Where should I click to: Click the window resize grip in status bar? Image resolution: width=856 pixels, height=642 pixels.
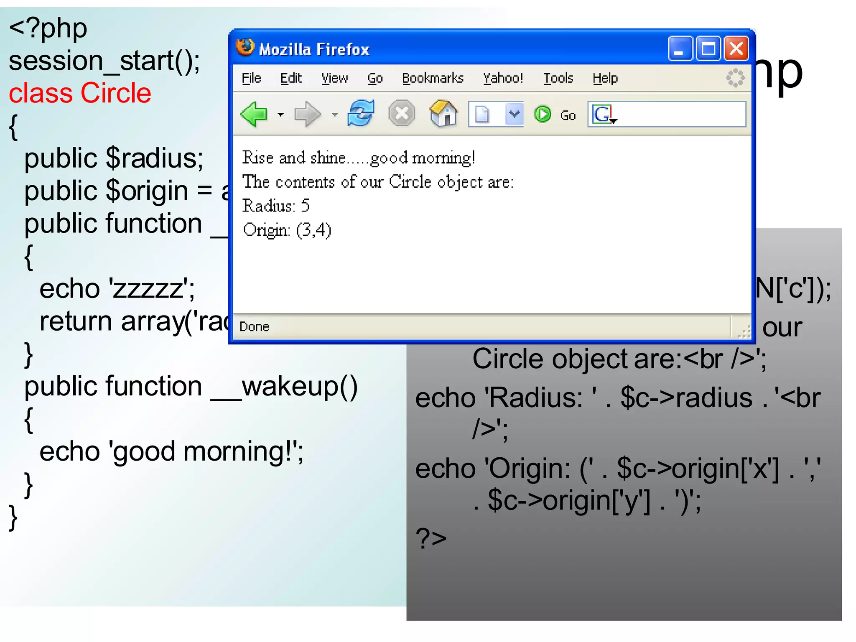[744, 331]
